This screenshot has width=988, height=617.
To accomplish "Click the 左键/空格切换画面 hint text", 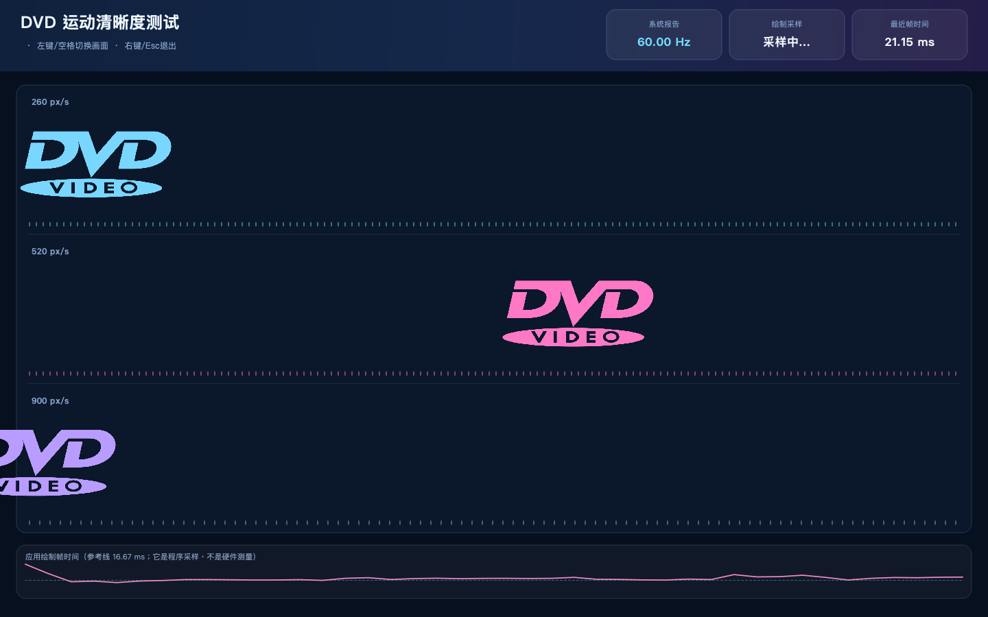I will pyautogui.click(x=73, y=46).
